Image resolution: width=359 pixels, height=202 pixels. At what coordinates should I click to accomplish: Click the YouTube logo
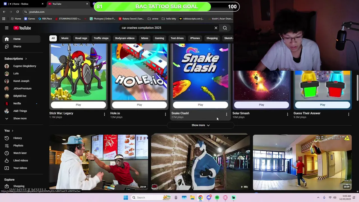(x=22, y=28)
